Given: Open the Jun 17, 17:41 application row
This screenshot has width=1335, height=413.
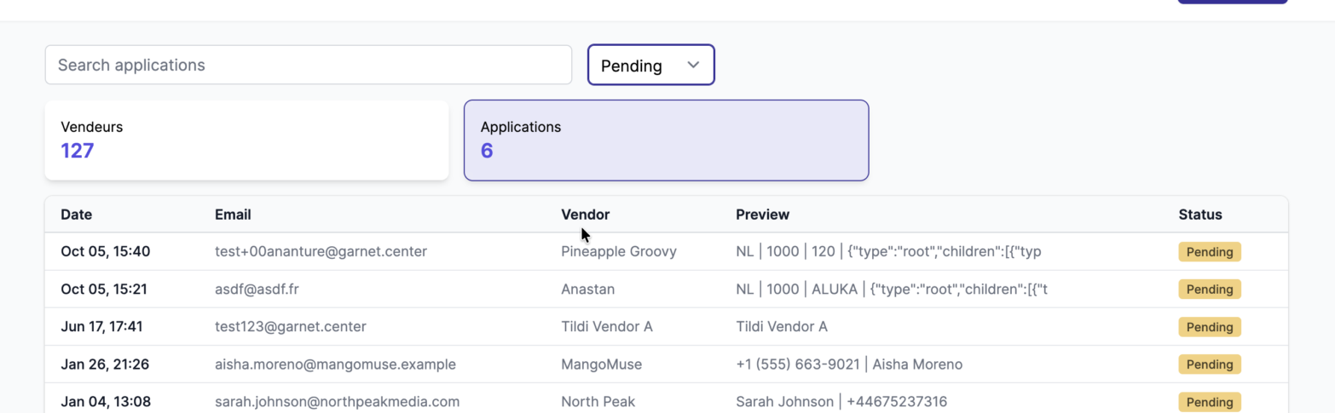Looking at the screenshot, I should 666,326.
